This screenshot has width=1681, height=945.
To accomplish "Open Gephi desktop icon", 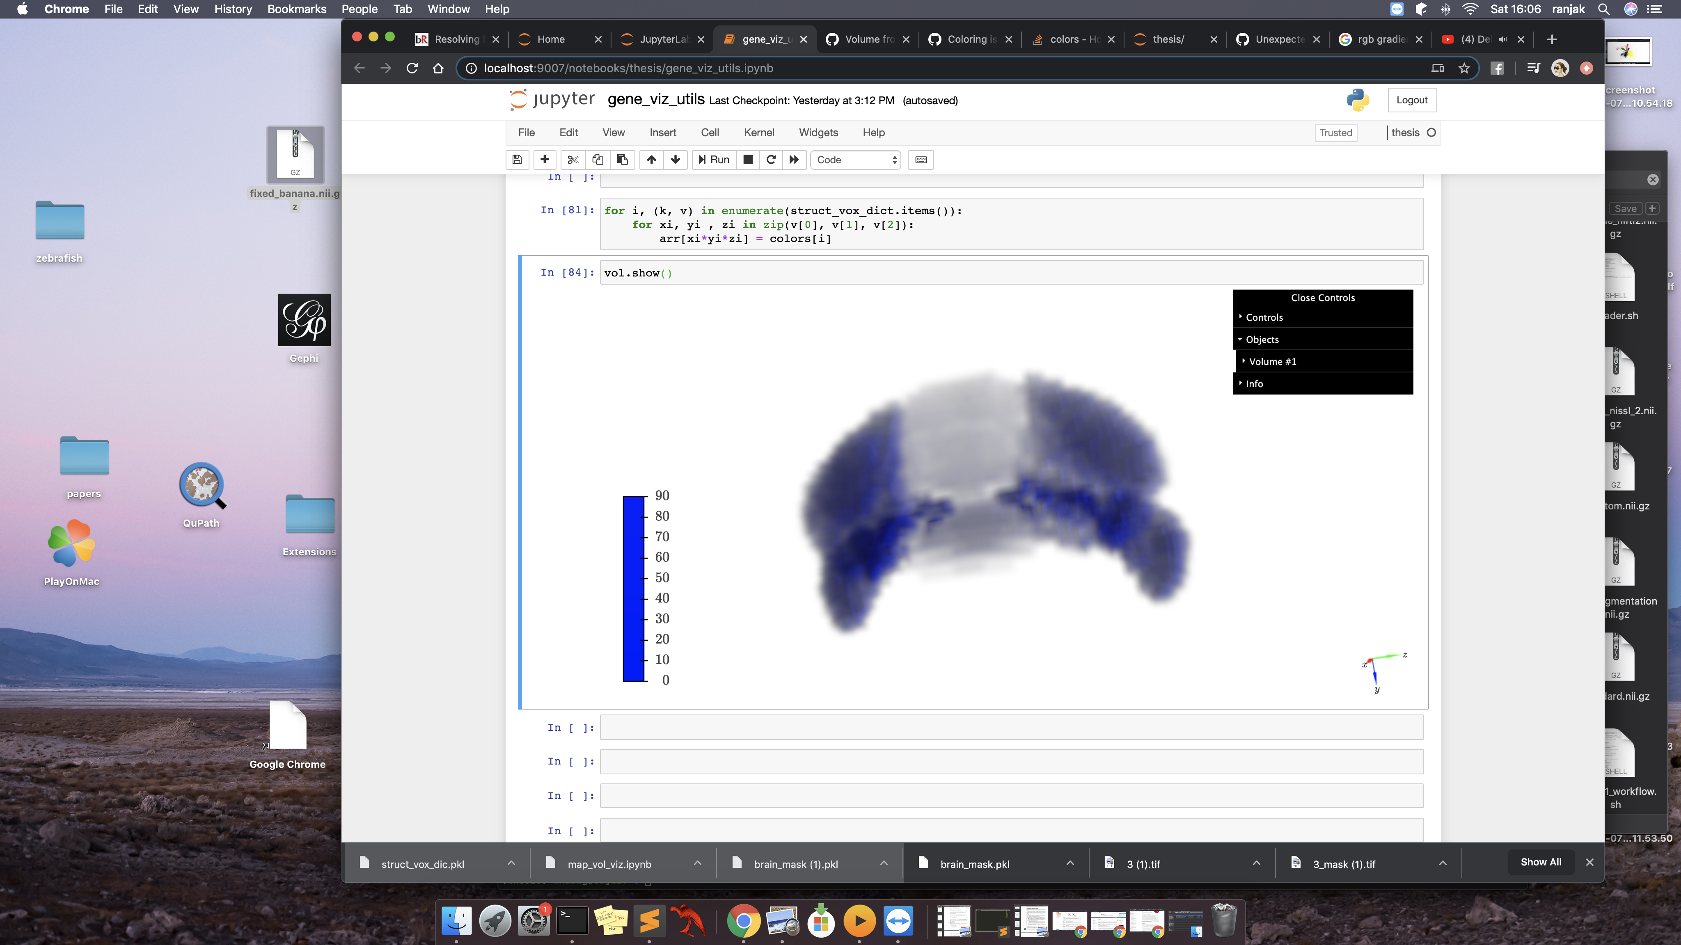I will (x=304, y=328).
